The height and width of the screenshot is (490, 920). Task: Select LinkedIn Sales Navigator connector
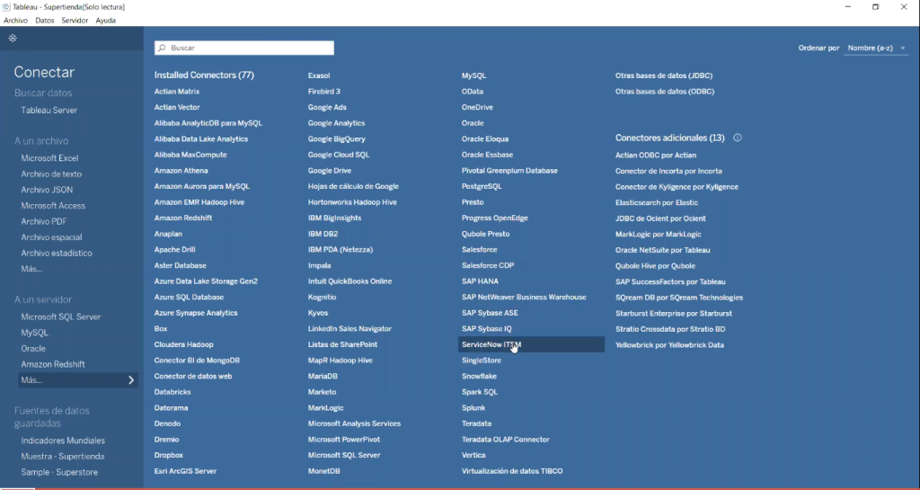pos(349,329)
